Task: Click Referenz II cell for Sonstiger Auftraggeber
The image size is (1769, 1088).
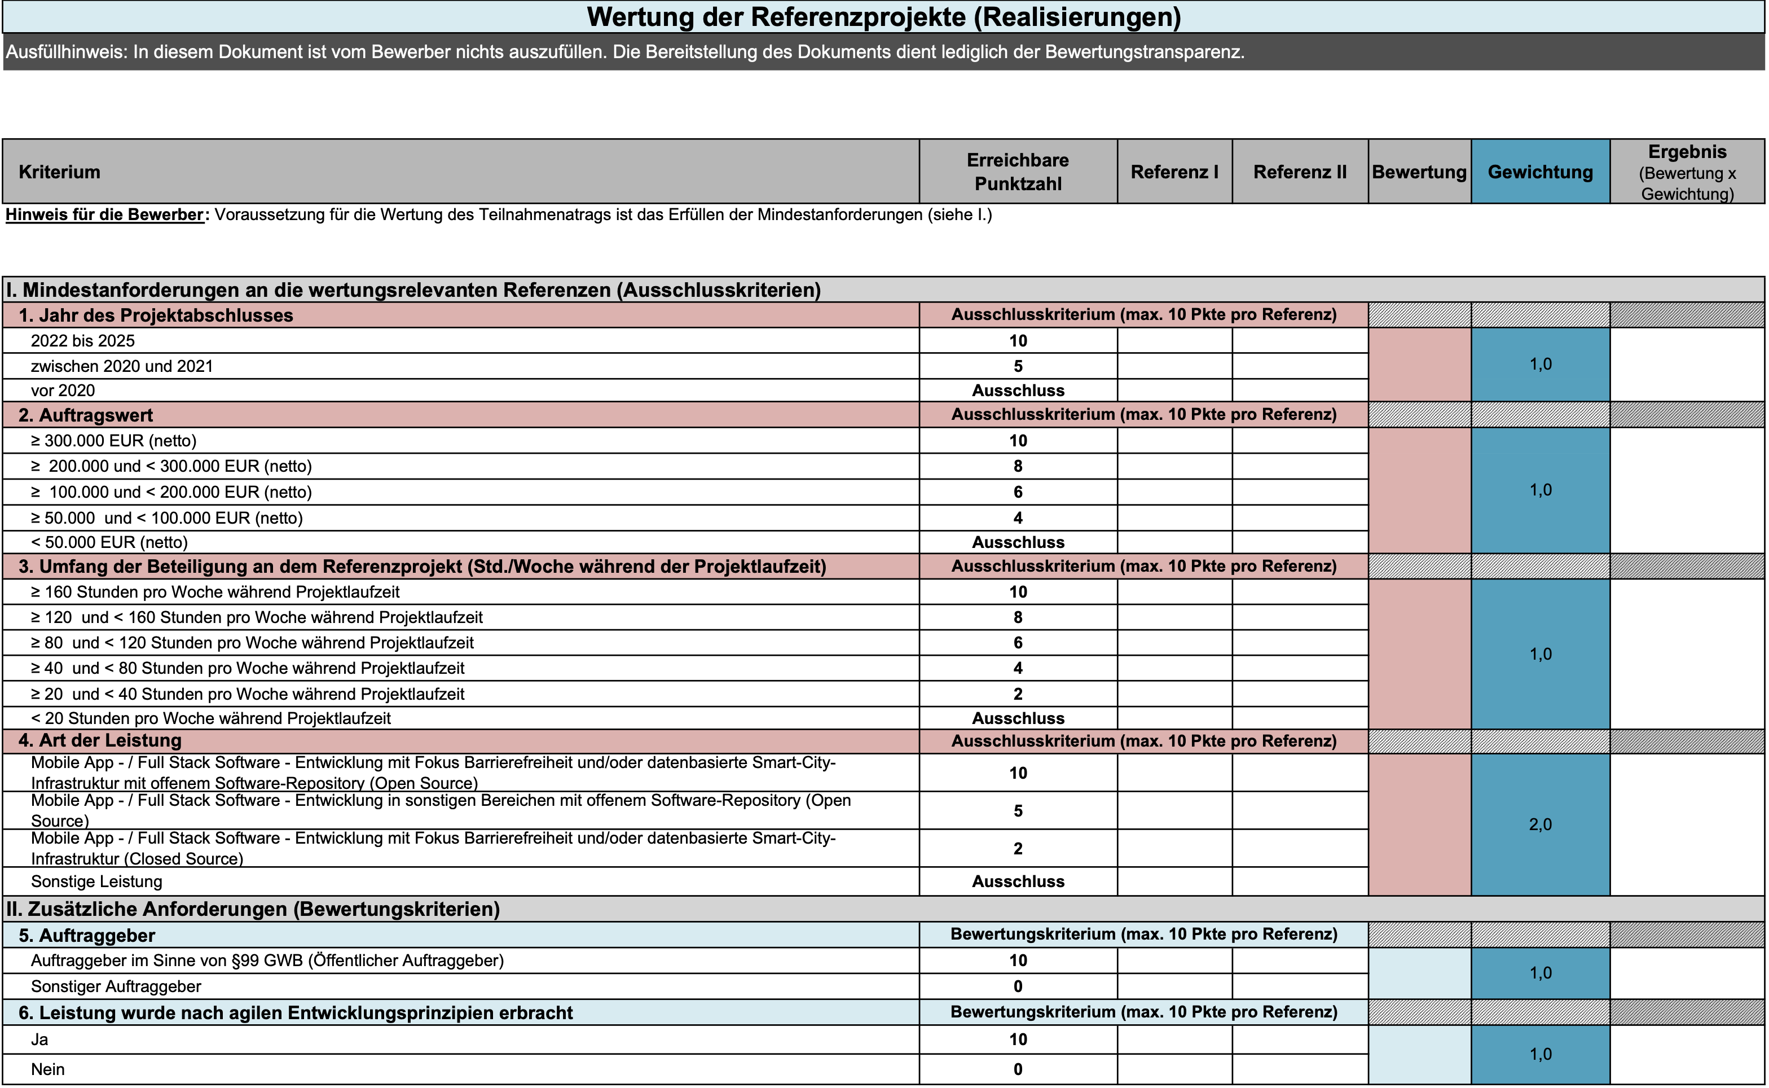Action: tap(1300, 986)
